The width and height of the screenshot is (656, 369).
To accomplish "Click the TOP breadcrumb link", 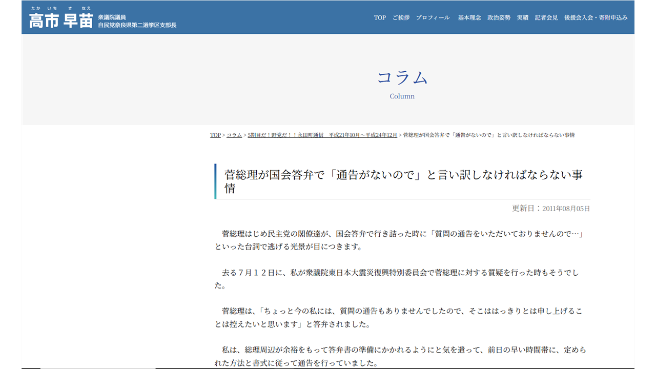I will pyautogui.click(x=215, y=135).
